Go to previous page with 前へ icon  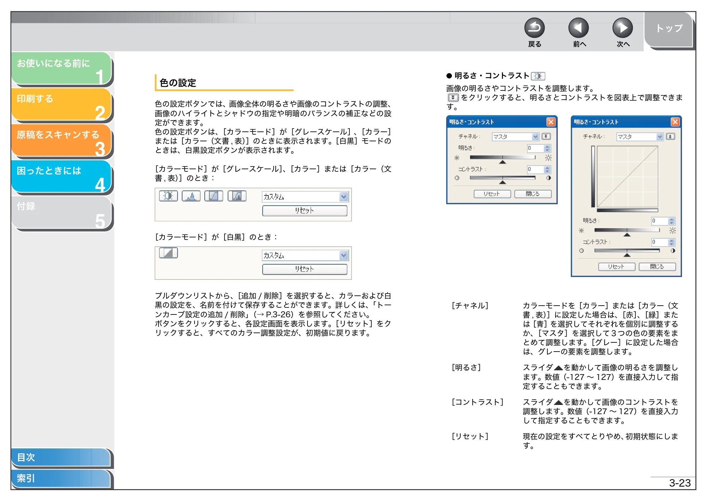pyautogui.click(x=579, y=28)
